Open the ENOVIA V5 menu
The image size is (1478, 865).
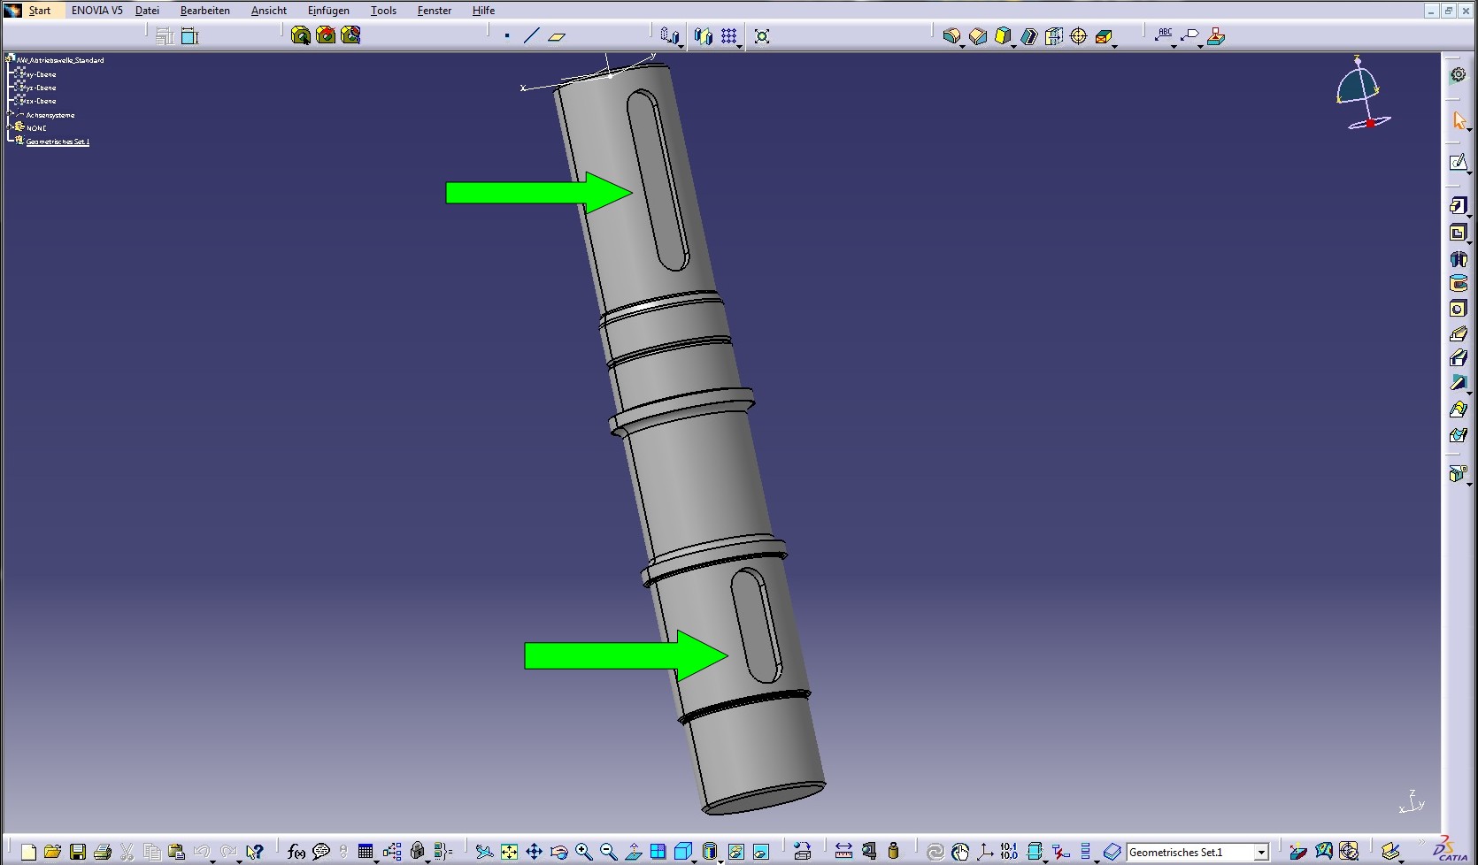click(97, 11)
